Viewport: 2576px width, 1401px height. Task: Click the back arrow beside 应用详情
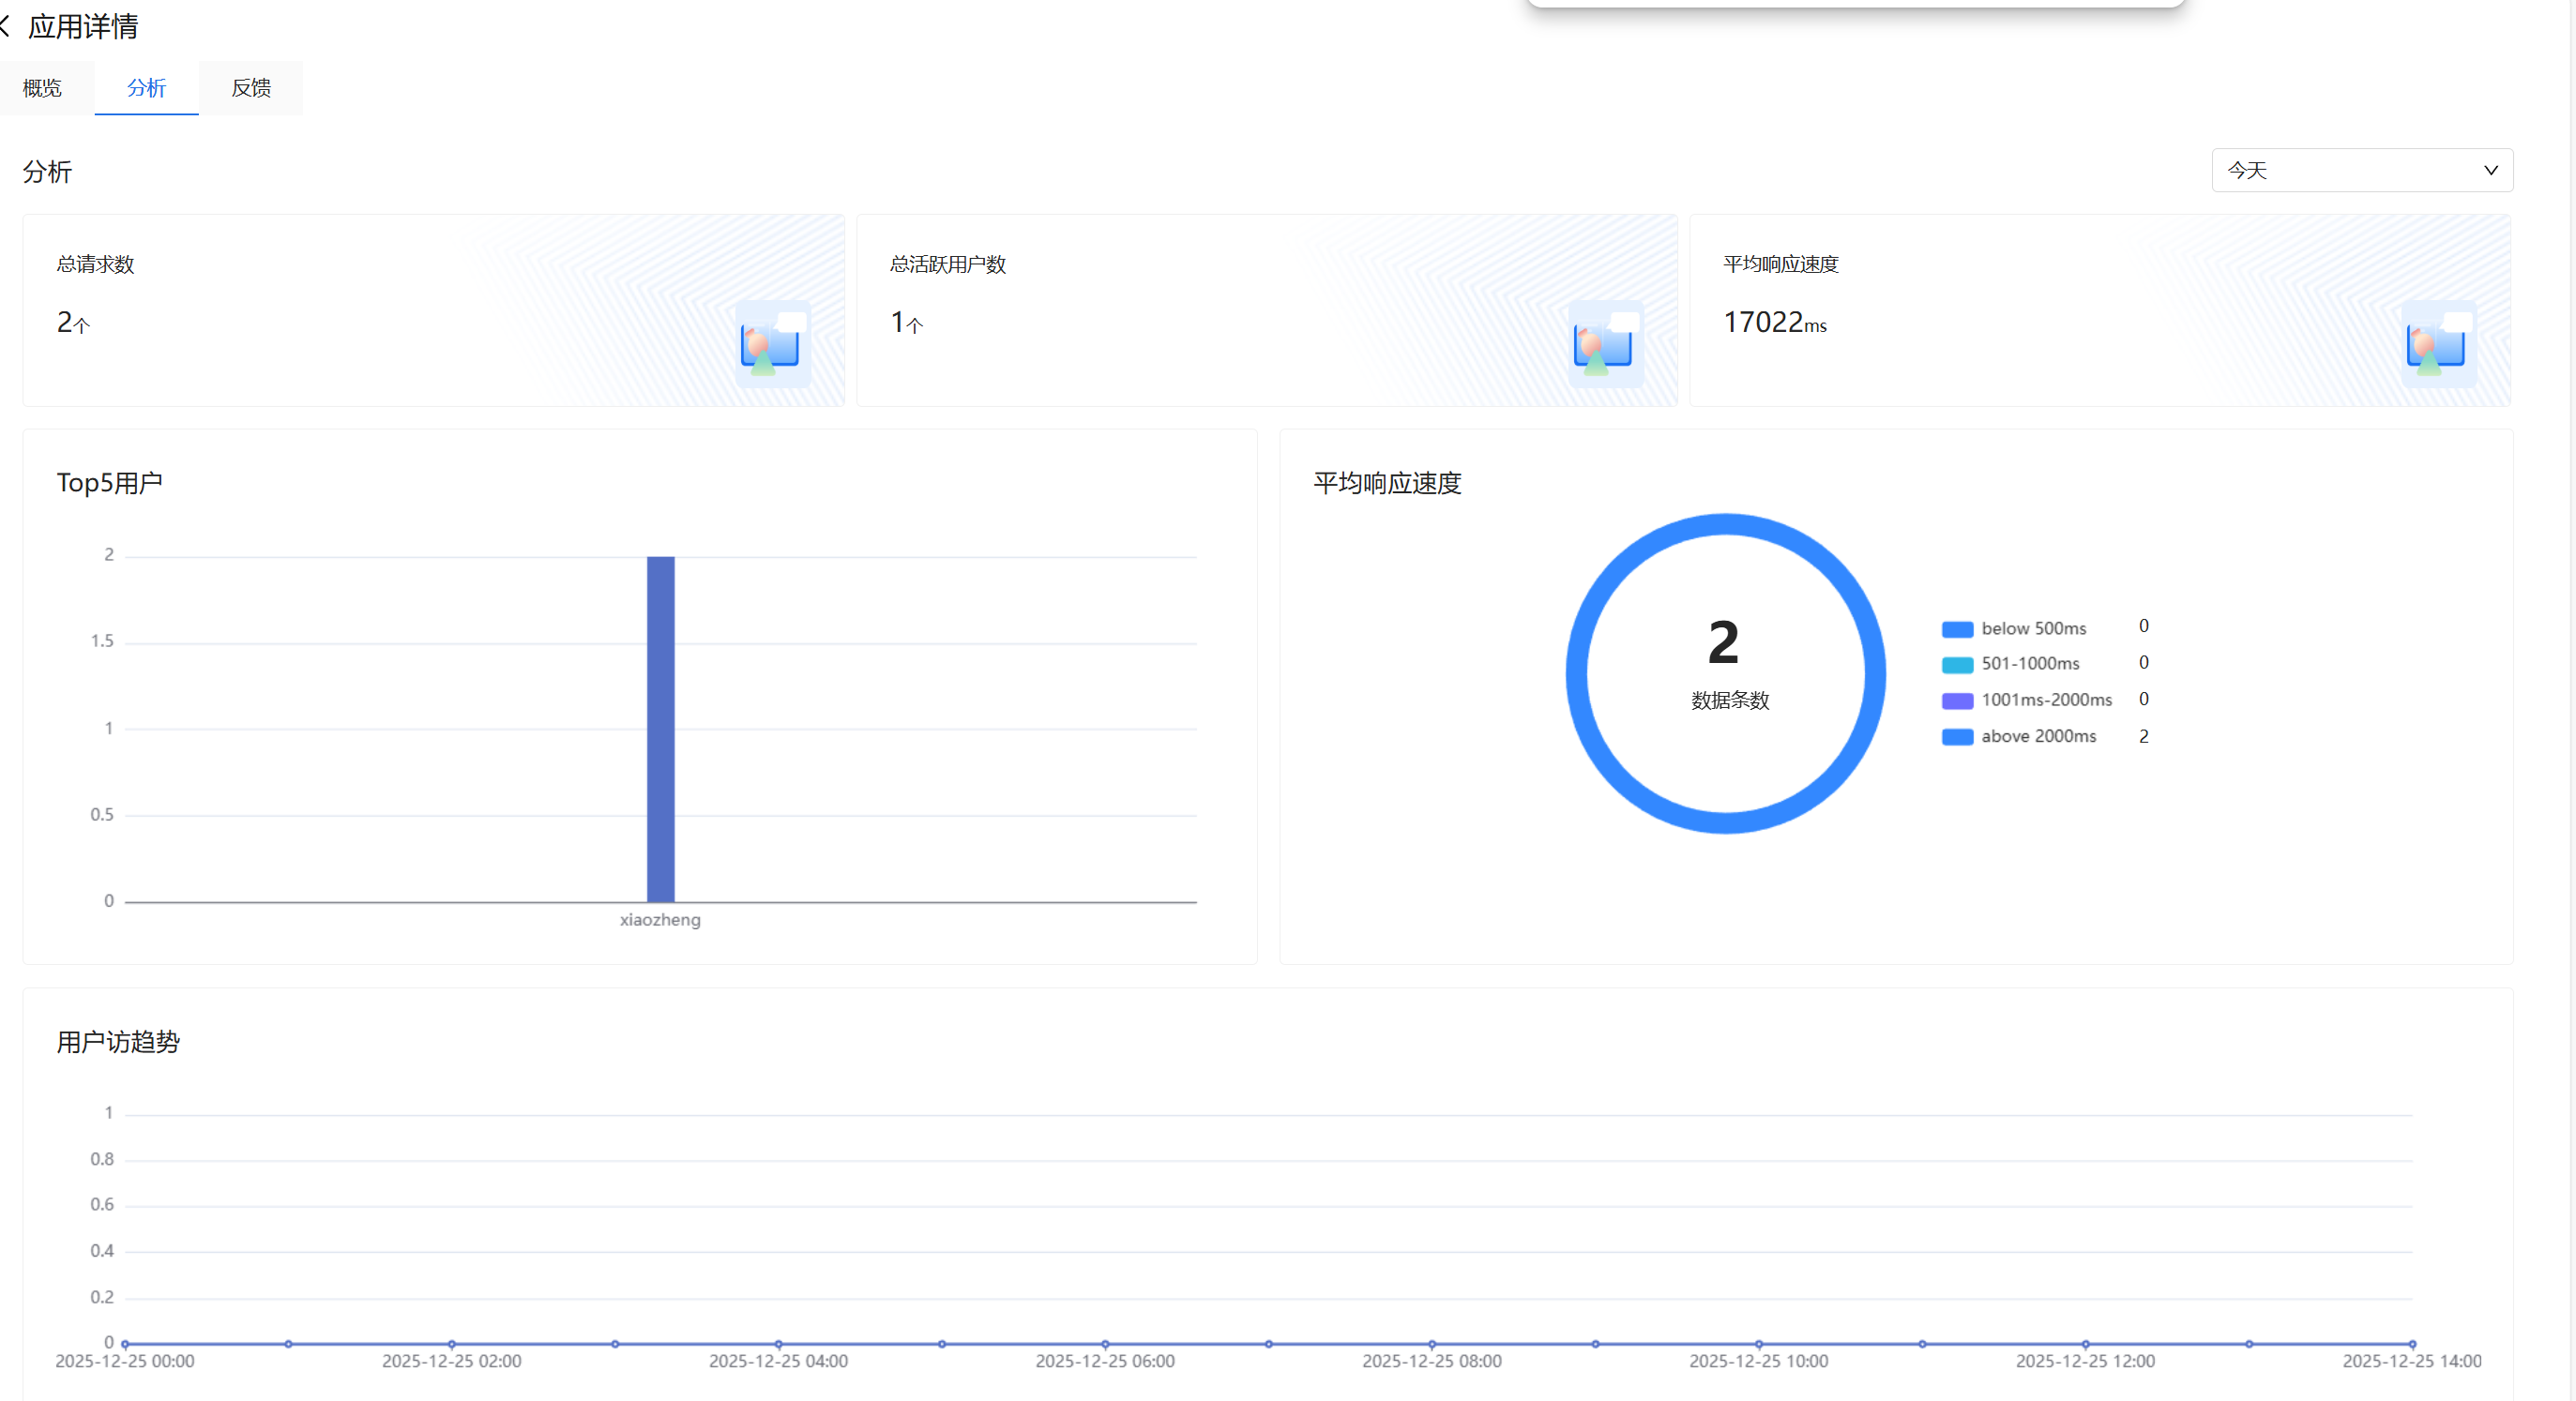pos(6,27)
